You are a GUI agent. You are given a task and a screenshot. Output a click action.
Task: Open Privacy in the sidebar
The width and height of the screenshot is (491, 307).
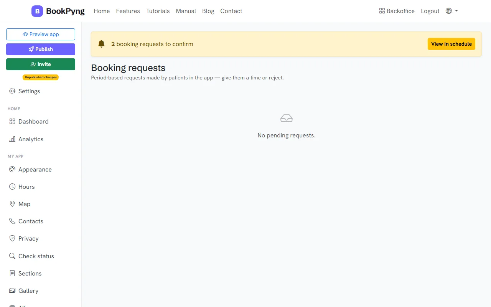[41, 238]
